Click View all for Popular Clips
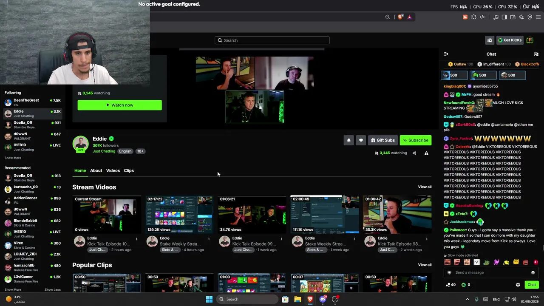The height and width of the screenshot is (306, 544). click(x=425, y=265)
